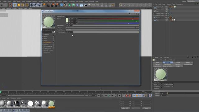The height and width of the screenshot is (112, 199).
Task: Click the Brightness slider bar
Action: click(106, 26)
